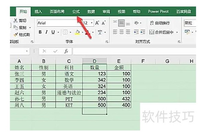Open the Name Box dropdown arrow
This screenshot has width=206, height=137.
coord(27,51)
